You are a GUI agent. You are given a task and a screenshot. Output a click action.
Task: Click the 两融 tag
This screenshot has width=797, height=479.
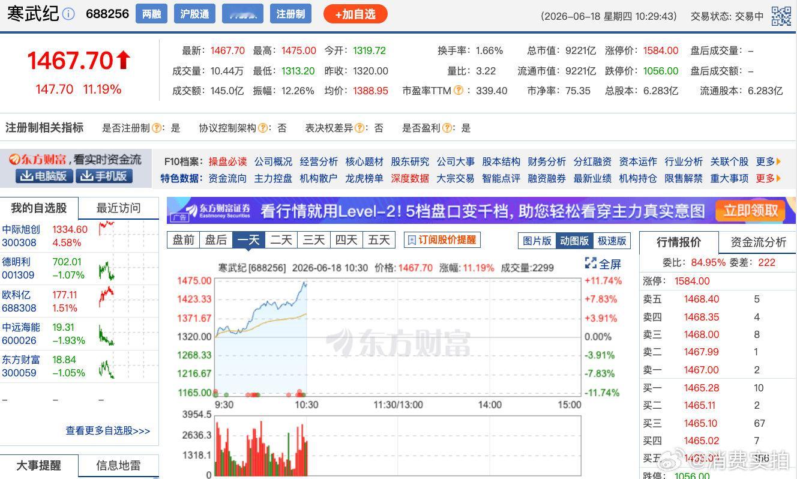pyautogui.click(x=151, y=14)
